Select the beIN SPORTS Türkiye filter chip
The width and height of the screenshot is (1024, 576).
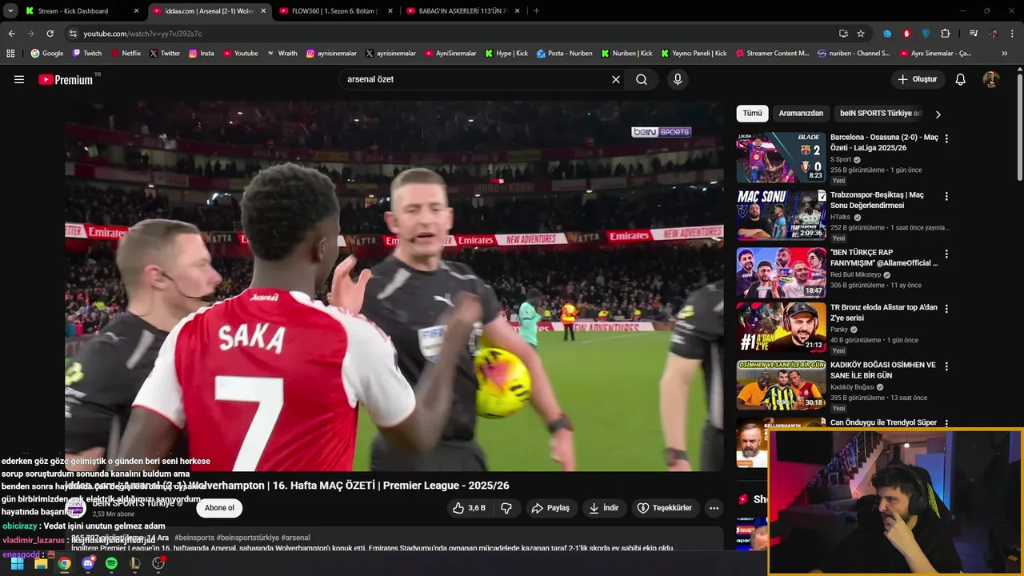pos(881,114)
